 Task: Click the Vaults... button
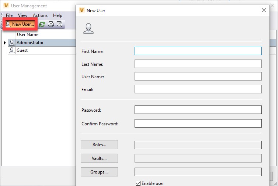99,158
